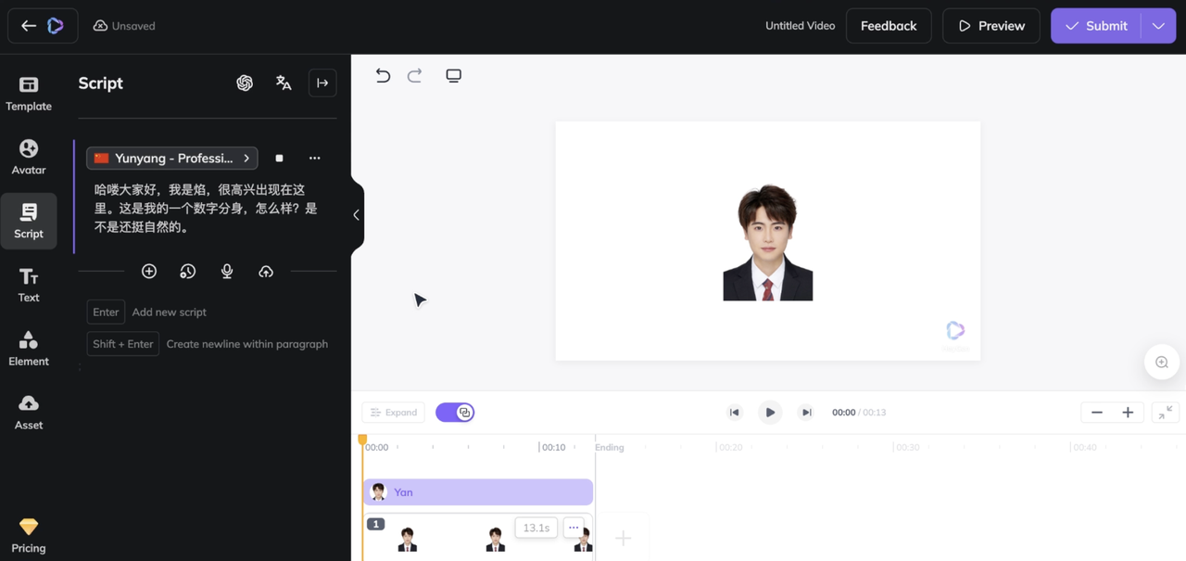Click the Feedback button

888,26
